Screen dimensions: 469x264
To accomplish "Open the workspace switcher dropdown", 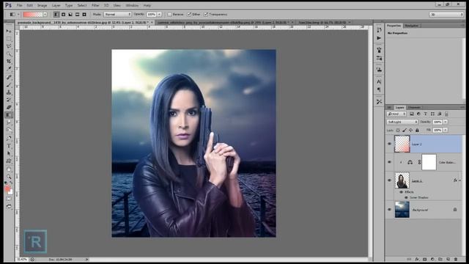I will (x=446, y=15).
